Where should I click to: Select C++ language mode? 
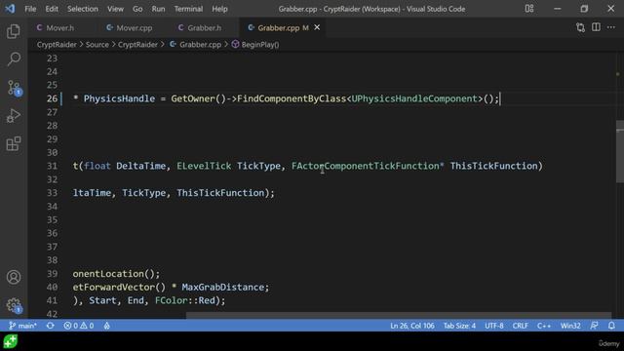[544, 326]
